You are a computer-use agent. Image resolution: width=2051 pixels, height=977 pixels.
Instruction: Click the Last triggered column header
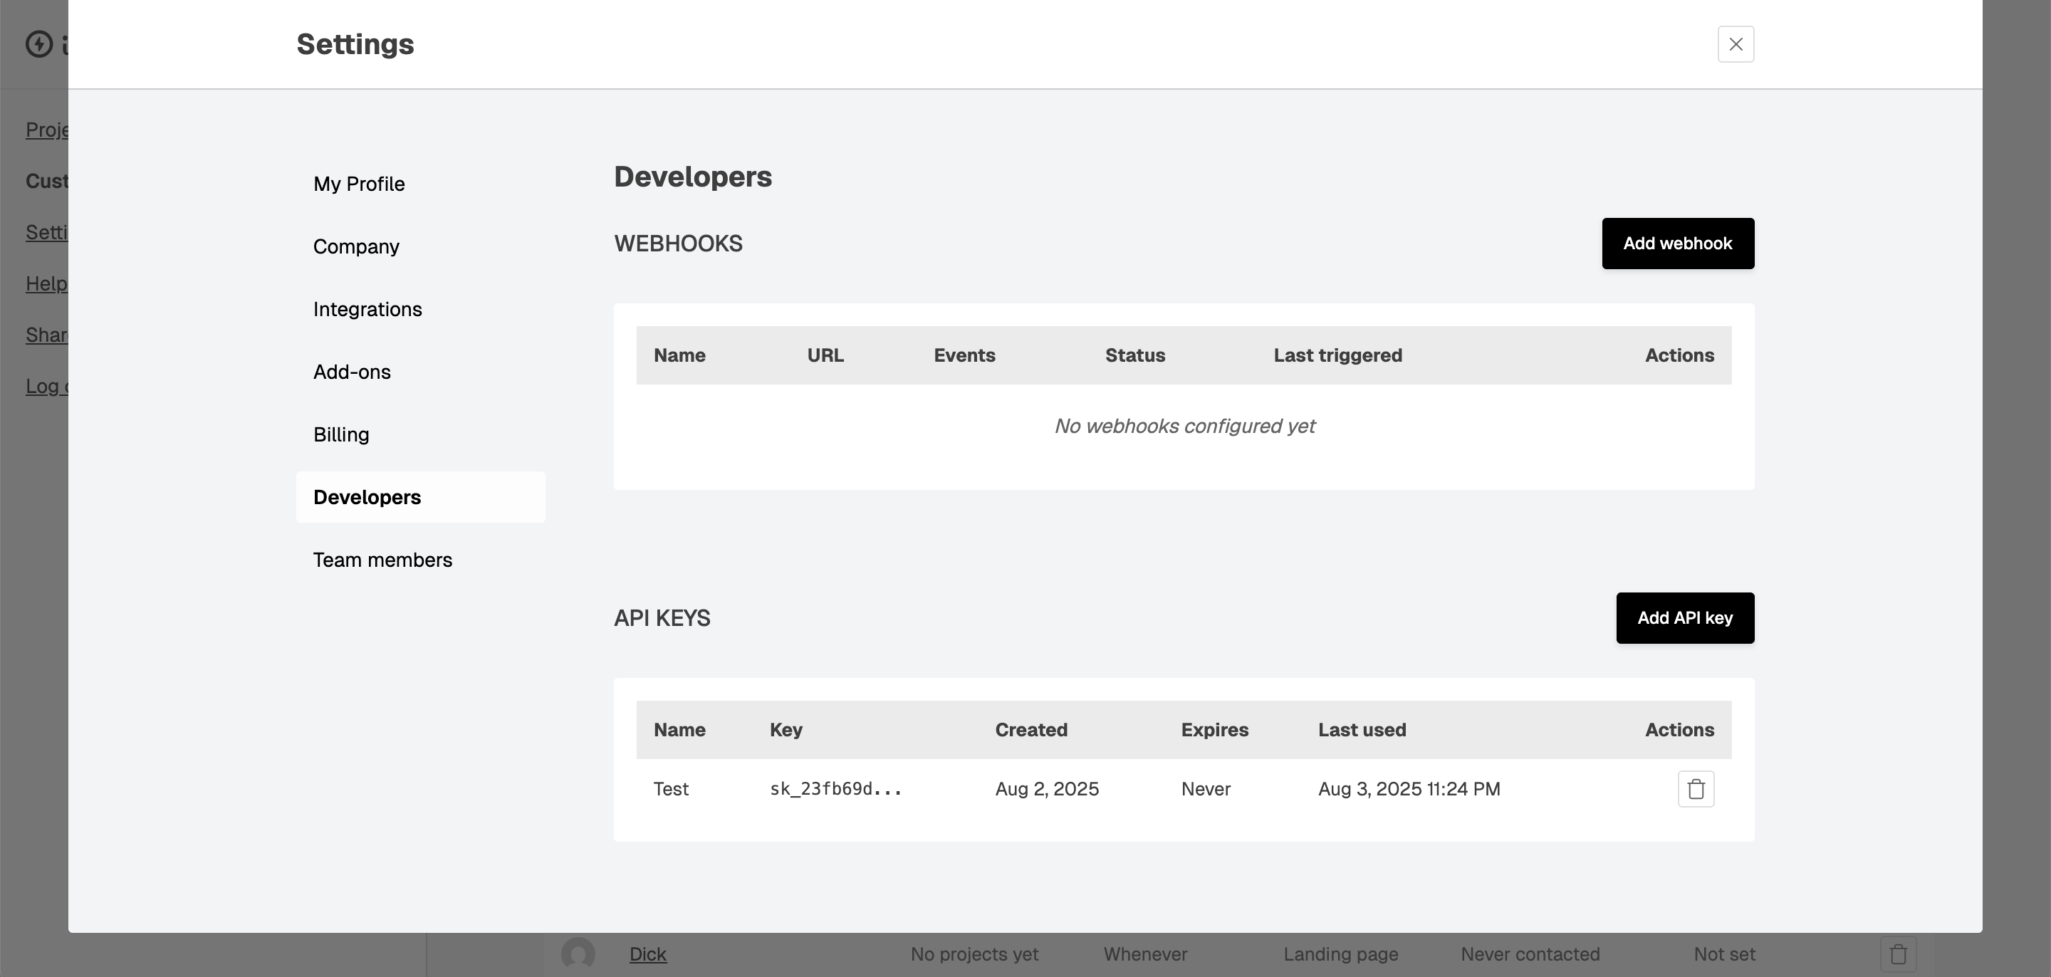pyautogui.click(x=1337, y=355)
